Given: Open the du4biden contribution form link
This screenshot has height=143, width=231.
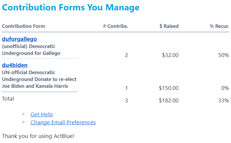Looking at the screenshot, I should click(x=15, y=65).
